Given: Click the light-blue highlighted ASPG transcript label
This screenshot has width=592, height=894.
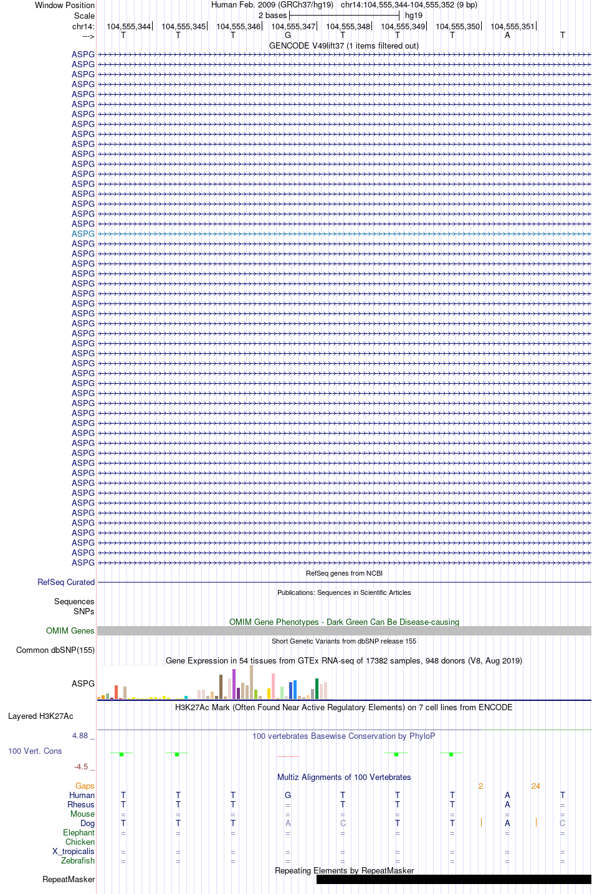Looking at the screenshot, I should [x=83, y=234].
